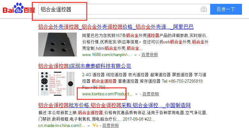Click the cn.made-in-china.com green URL
The width and height of the screenshot is (249, 133).
tap(61, 126)
